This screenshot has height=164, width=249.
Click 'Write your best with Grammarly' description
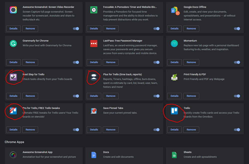[x=47, y=45]
